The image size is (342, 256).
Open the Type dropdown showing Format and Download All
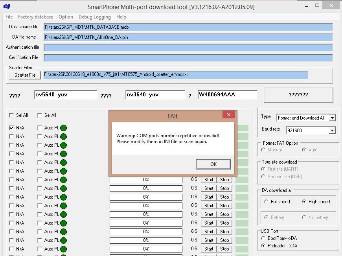(332, 118)
